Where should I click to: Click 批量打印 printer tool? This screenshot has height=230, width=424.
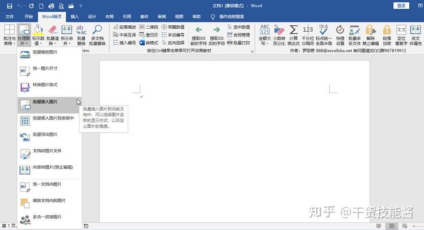238,43
